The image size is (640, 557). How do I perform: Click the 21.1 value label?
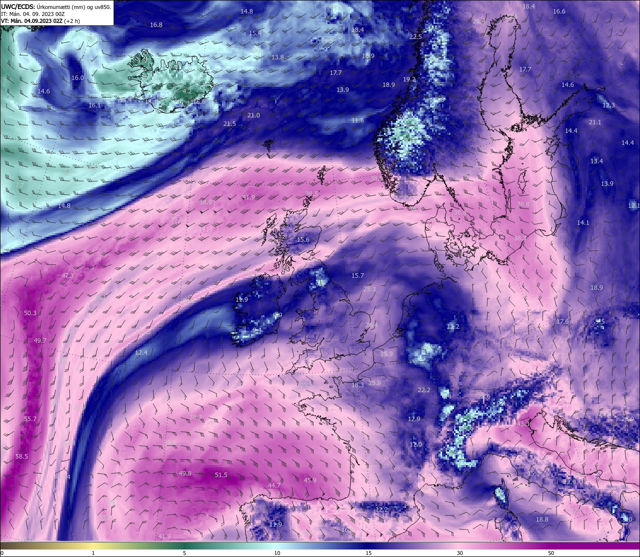pyautogui.click(x=595, y=122)
